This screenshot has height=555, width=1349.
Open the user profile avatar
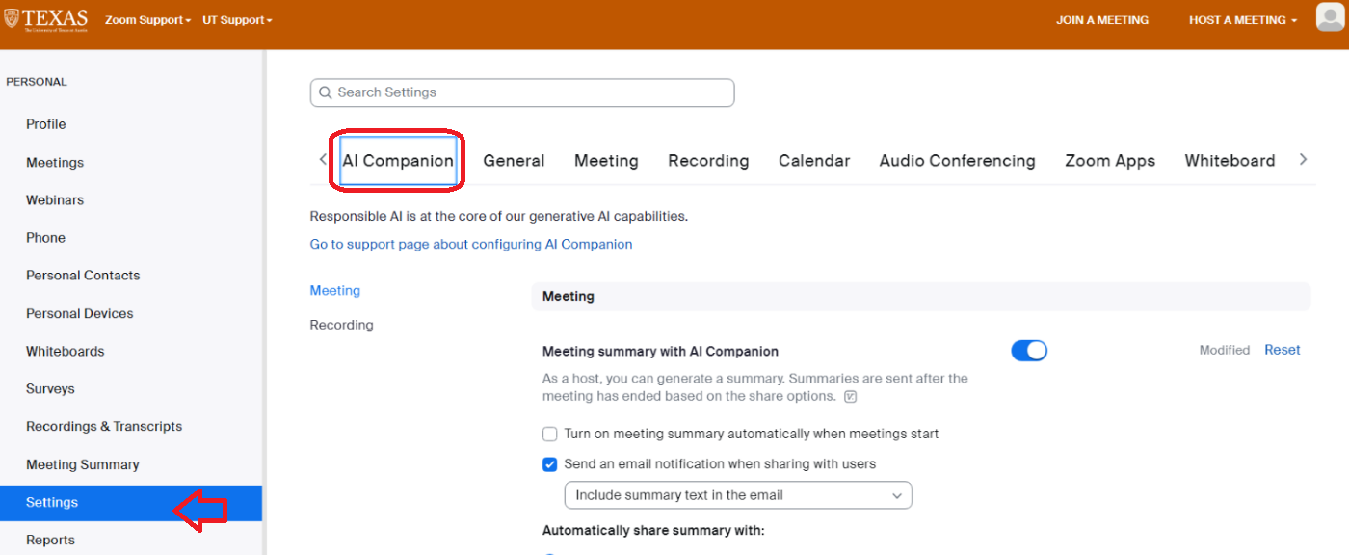1330,18
